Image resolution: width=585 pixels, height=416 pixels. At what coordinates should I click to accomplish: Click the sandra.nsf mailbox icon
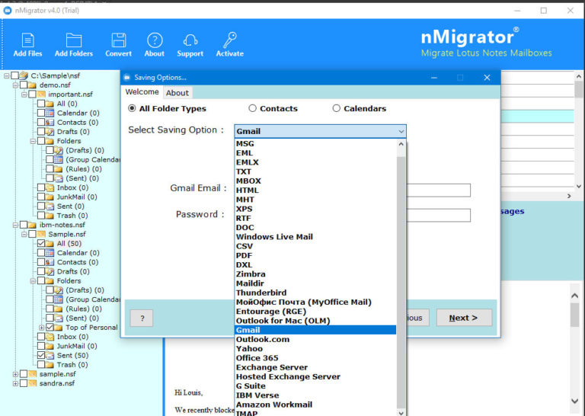click(33, 383)
